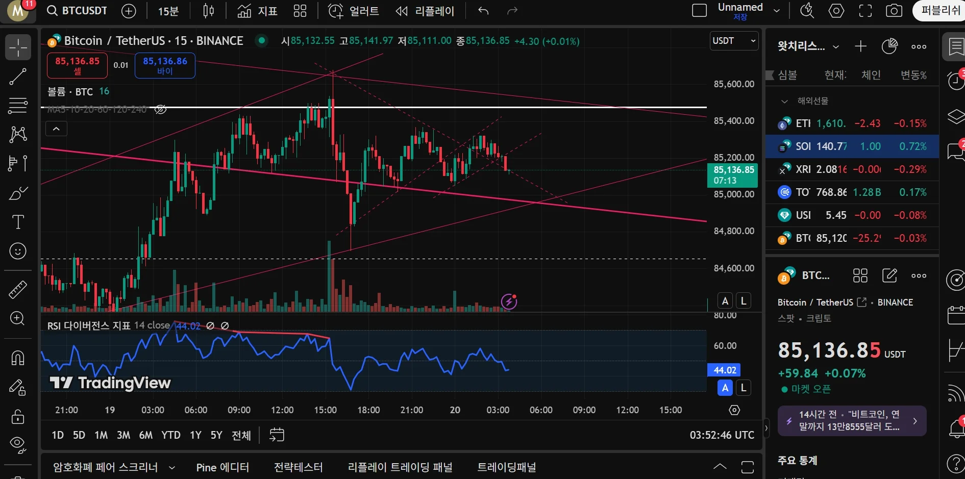Screen dimensions: 965x479
Task: Open 암호화폐 페어 스크리너 dropdown
Action: click(x=114, y=467)
